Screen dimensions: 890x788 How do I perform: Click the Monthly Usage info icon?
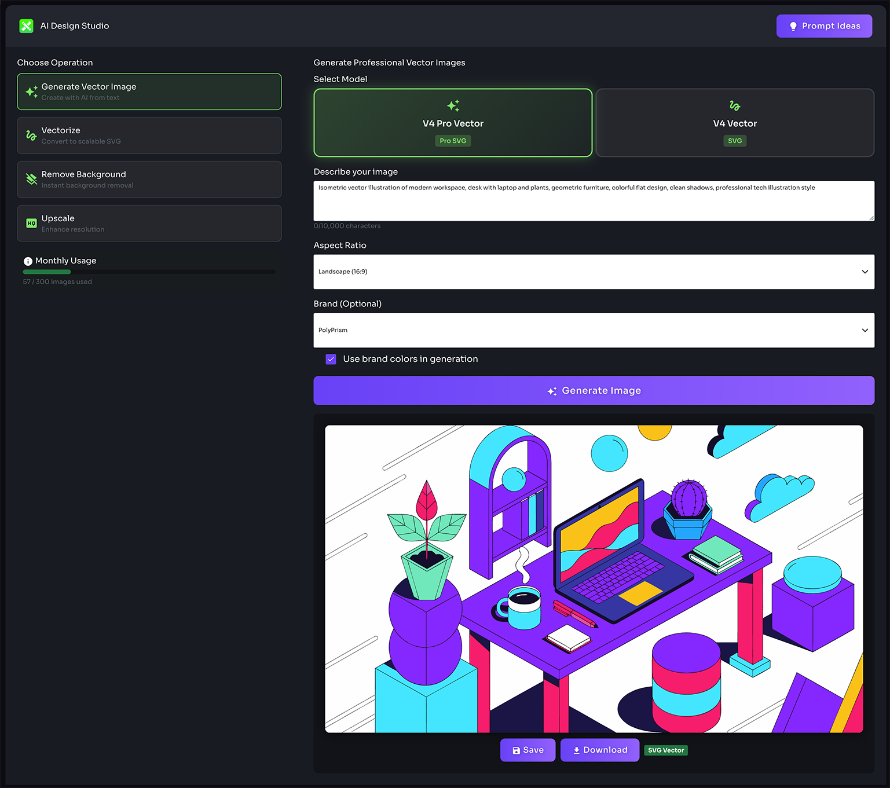[x=28, y=261]
